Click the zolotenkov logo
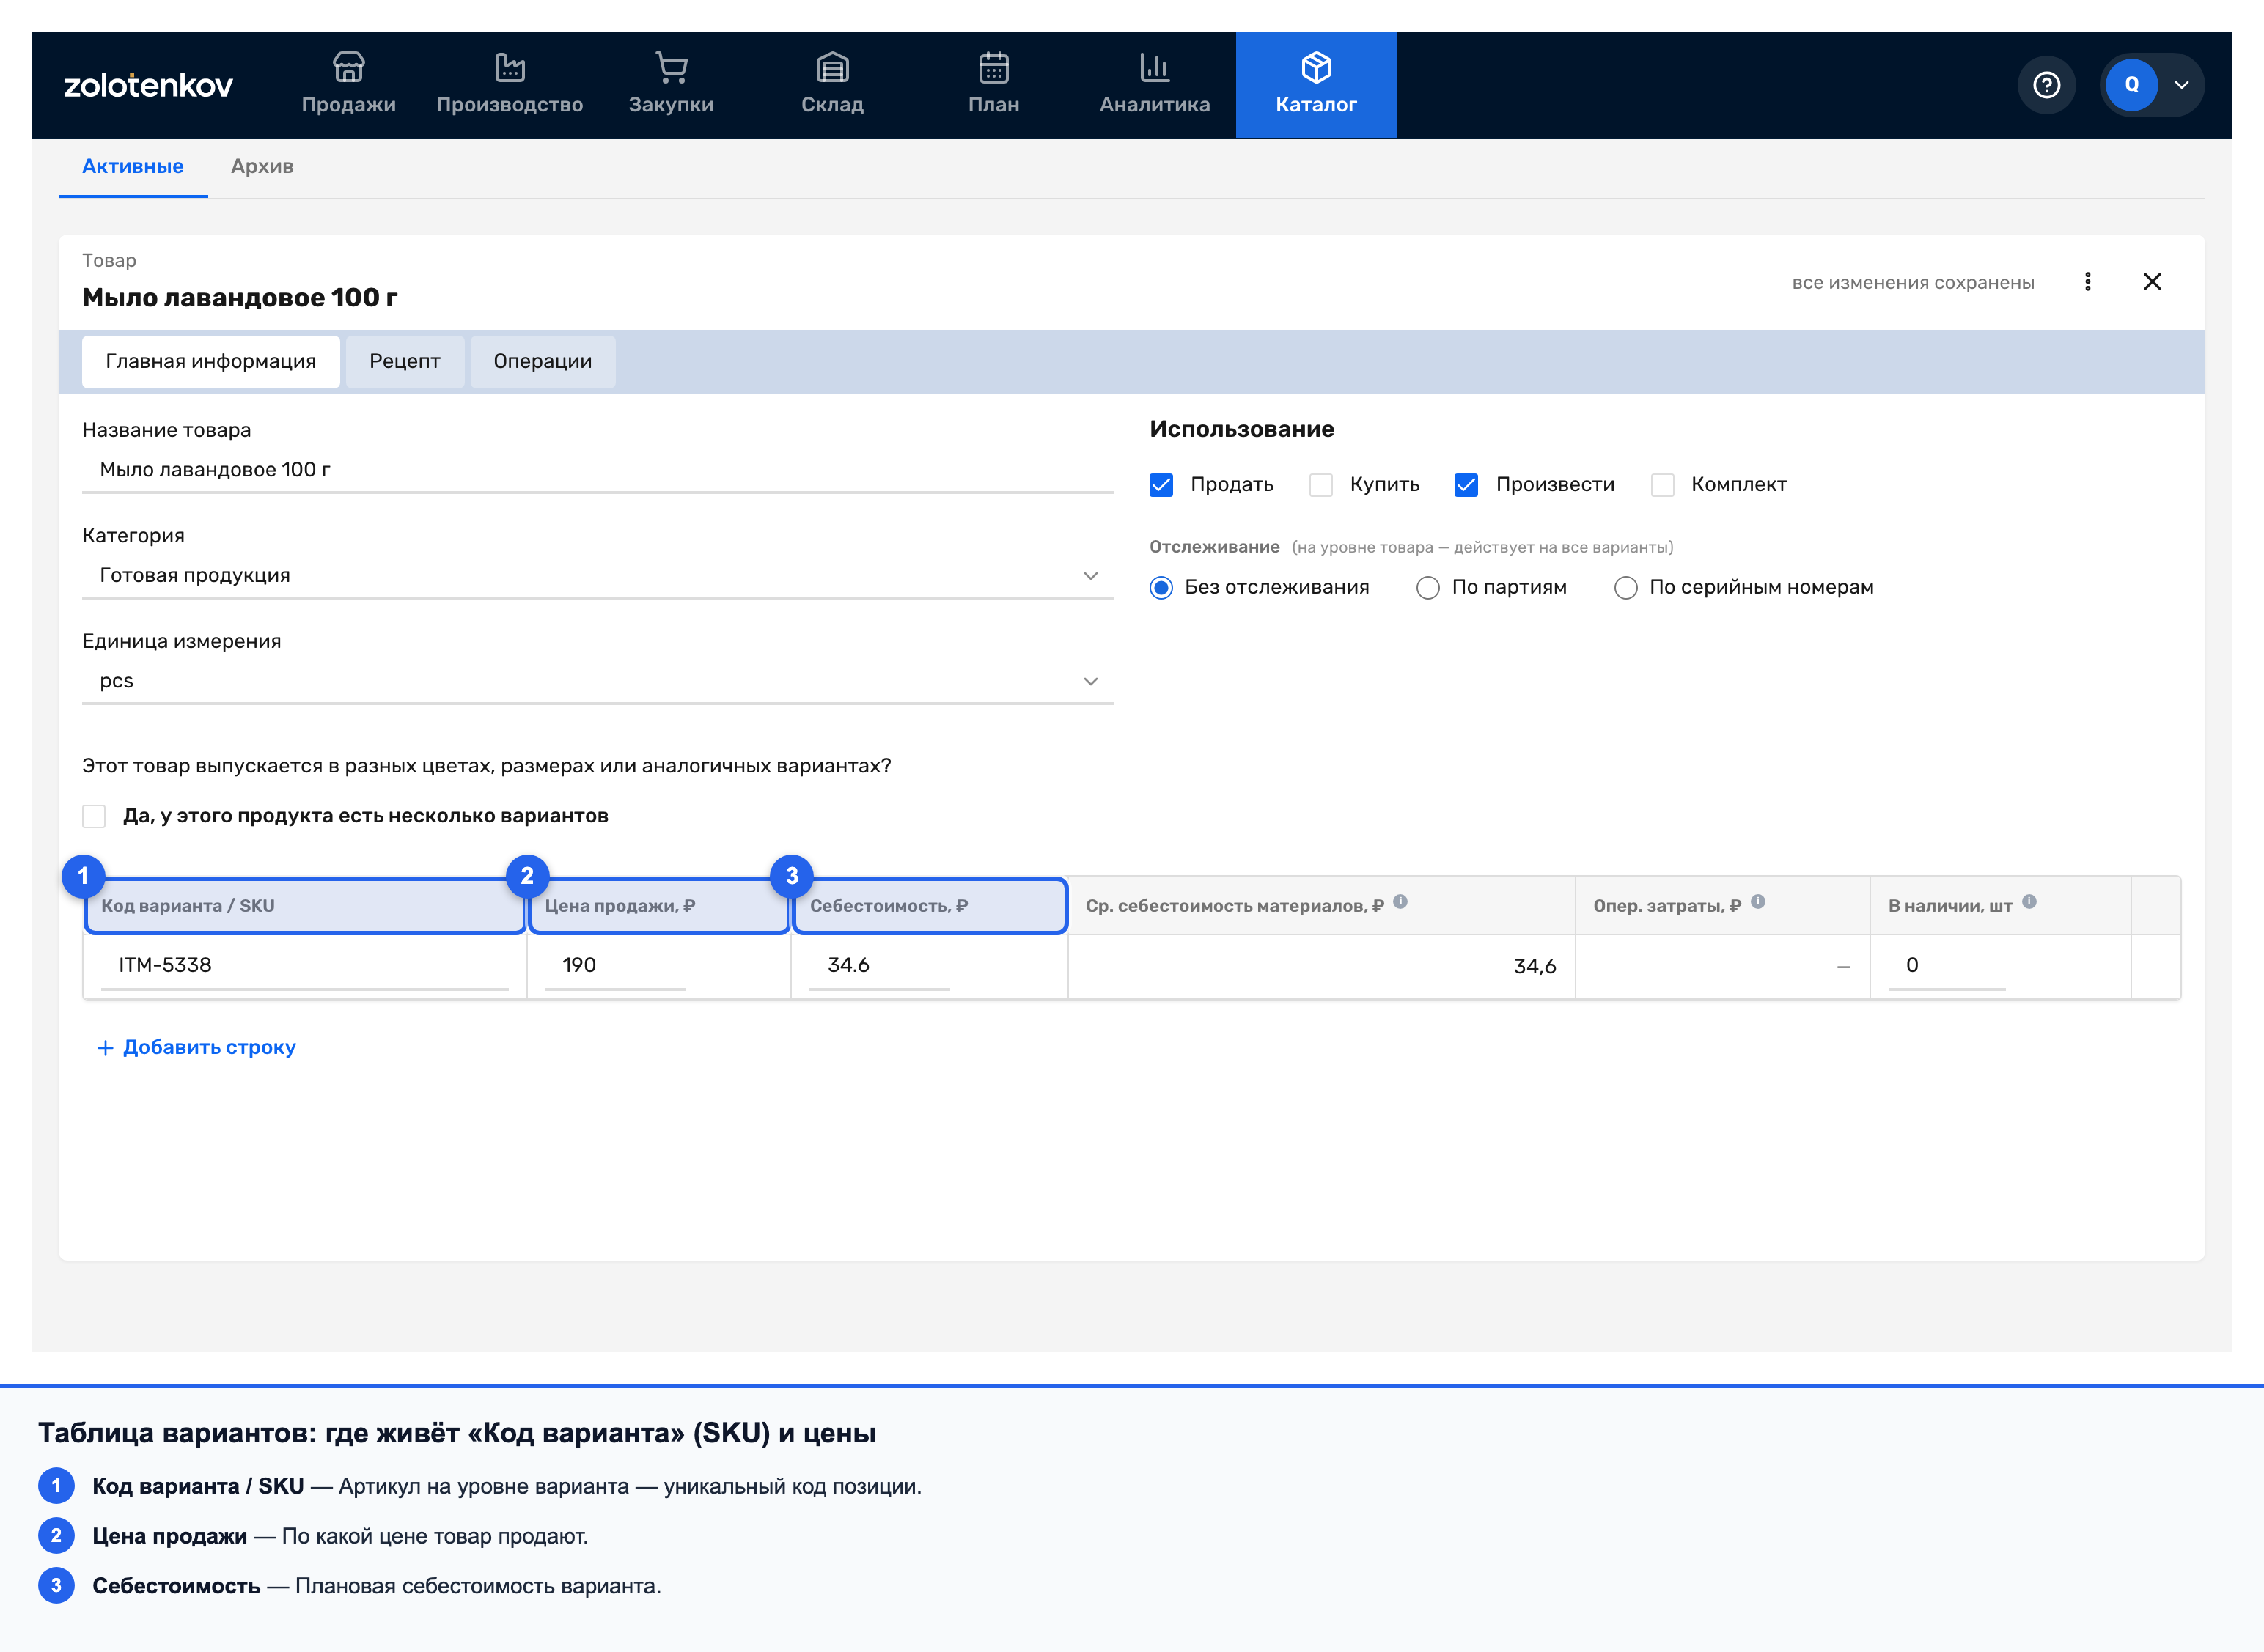The width and height of the screenshot is (2264, 1652). (148, 85)
